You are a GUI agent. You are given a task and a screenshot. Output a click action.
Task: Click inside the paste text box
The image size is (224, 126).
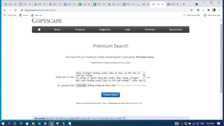[109, 76]
